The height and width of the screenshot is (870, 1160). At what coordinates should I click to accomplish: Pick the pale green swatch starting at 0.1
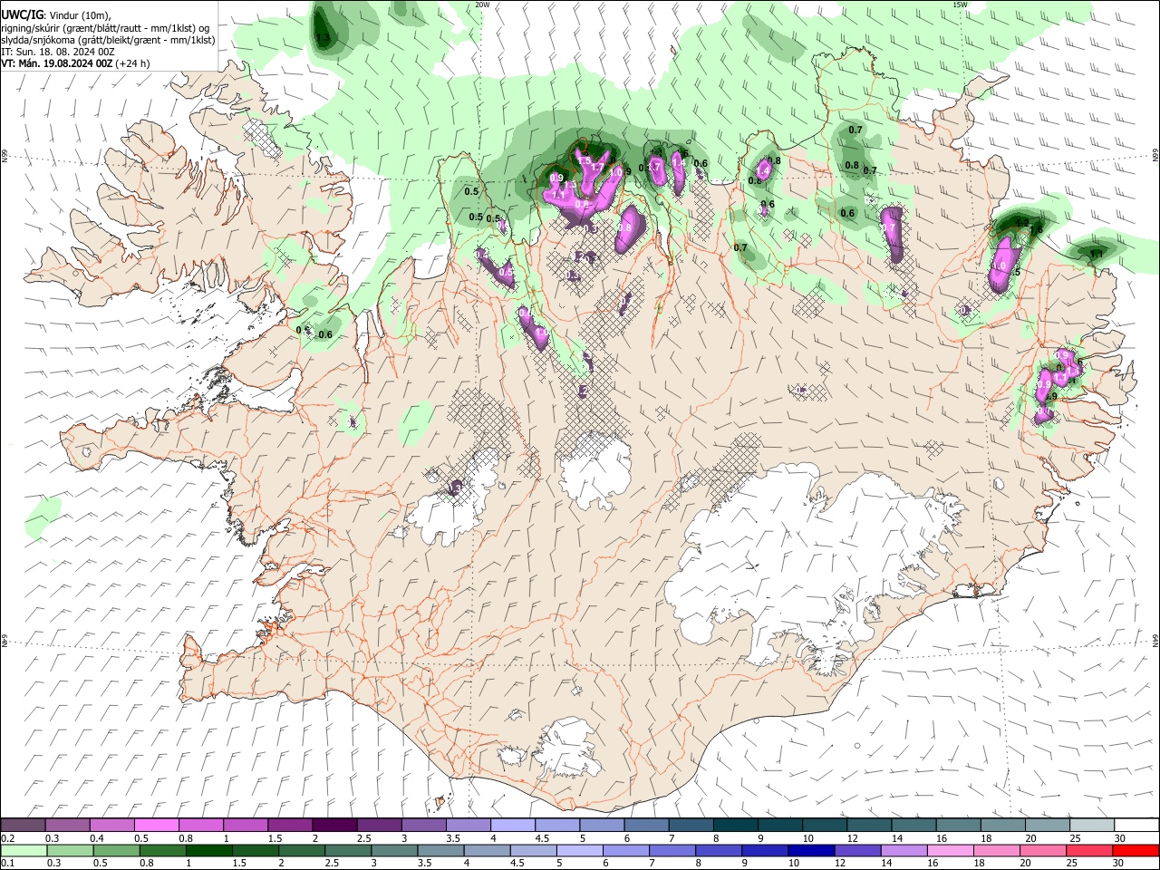pos(24,850)
